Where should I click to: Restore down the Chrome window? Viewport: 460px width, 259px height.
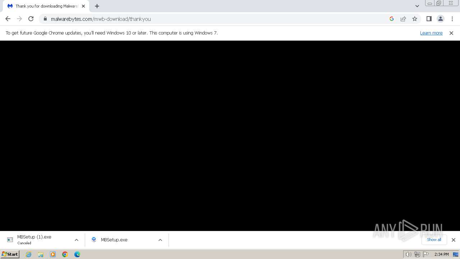point(439,3)
